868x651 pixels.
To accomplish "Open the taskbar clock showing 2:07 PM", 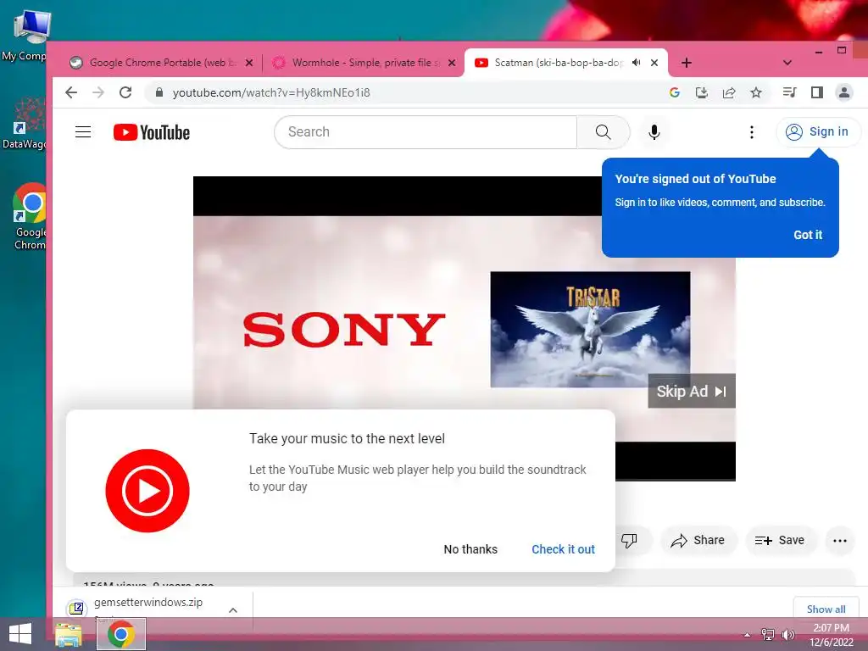I will click(x=831, y=634).
